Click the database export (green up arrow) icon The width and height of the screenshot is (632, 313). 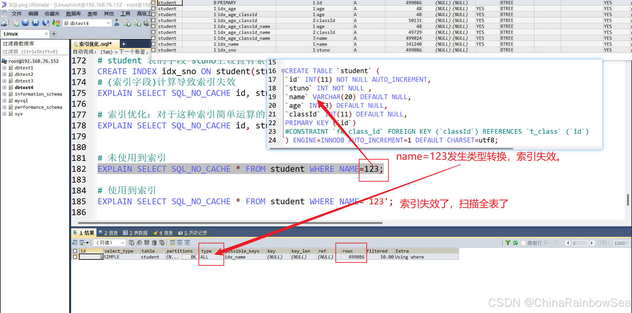point(138,23)
